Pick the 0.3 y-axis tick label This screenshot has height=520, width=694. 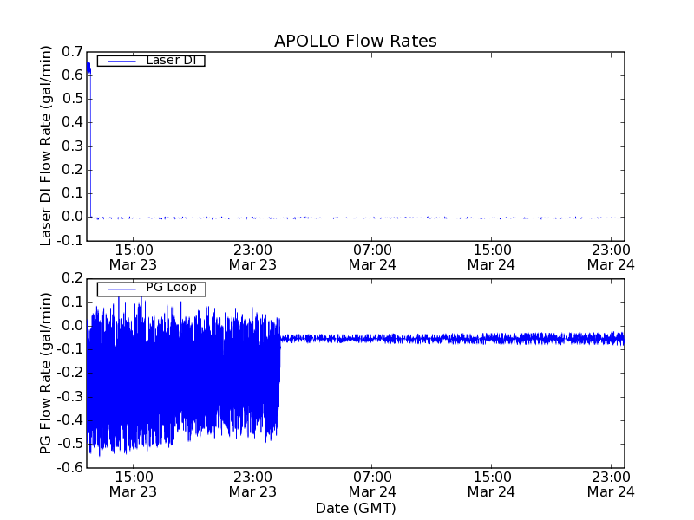[x=73, y=146]
